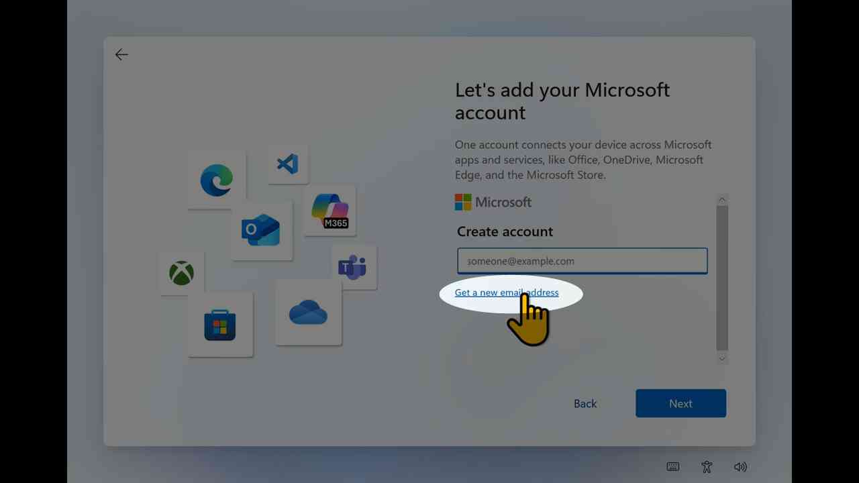Click the "Let's add your Microsoft account" title
859x483 pixels.
[562, 101]
